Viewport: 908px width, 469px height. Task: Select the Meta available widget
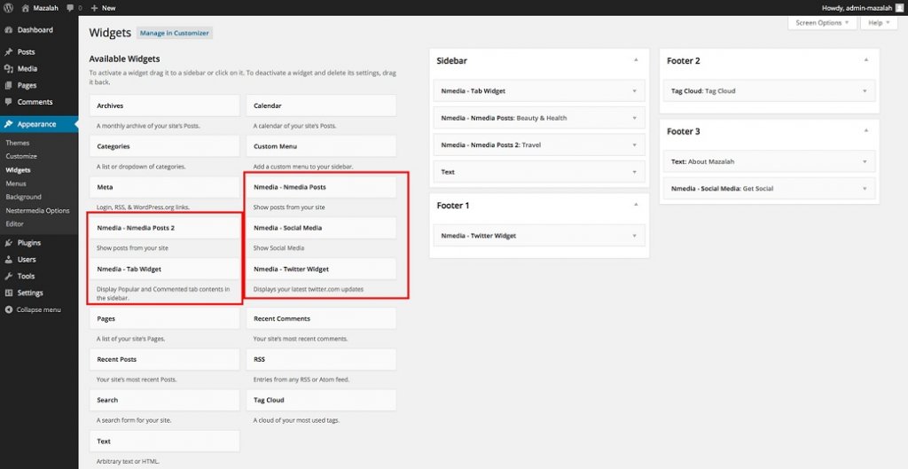164,187
